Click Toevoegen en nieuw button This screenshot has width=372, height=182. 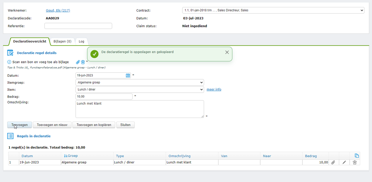click(52, 125)
